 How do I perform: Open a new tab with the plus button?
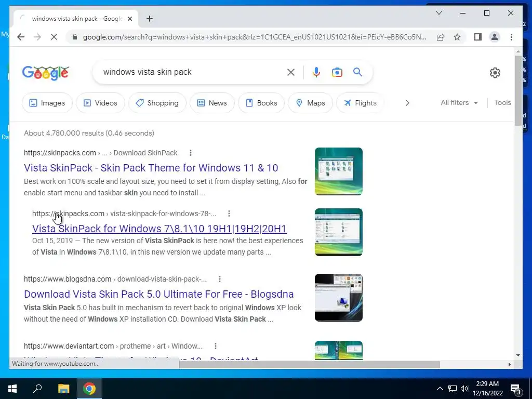(x=149, y=19)
